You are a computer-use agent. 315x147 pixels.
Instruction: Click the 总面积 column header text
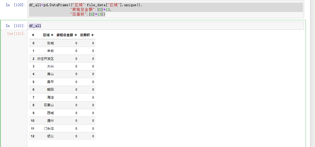coord(85,35)
